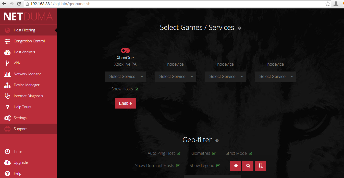This screenshot has width=344, height=178.
Task: Click the browser forward arrow
Action: click(x=11, y=4)
